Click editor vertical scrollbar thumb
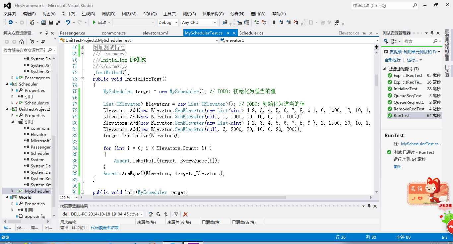 coord(376,80)
